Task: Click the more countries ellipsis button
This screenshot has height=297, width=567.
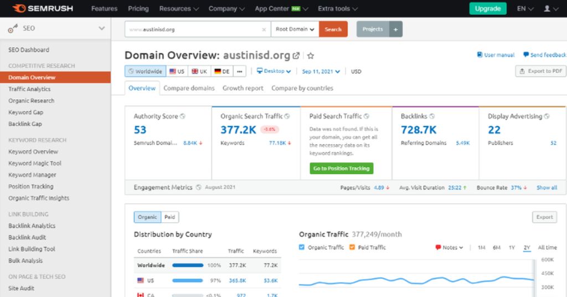Action: pyautogui.click(x=240, y=71)
